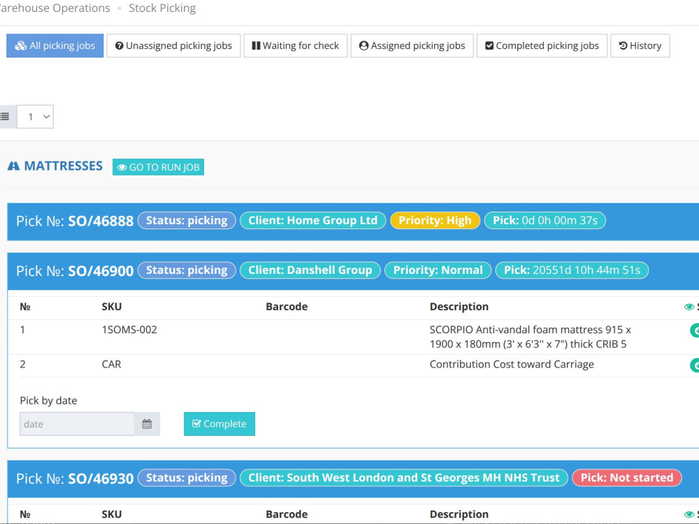This screenshot has width=699, height=524.
Task: Open Assigned picking jobs tab
Action: tap(412, 45)
